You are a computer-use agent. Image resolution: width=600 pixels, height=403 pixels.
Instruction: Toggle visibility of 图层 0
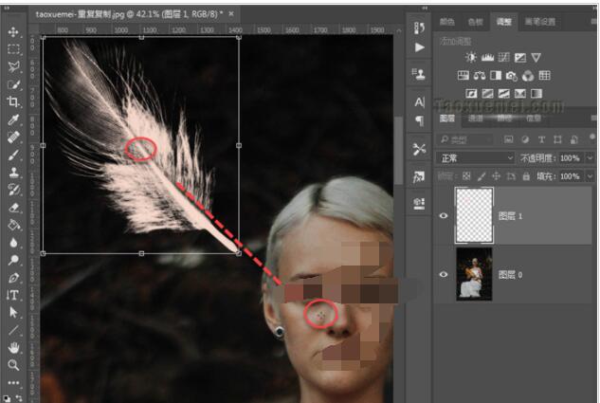tap(444, 274)
